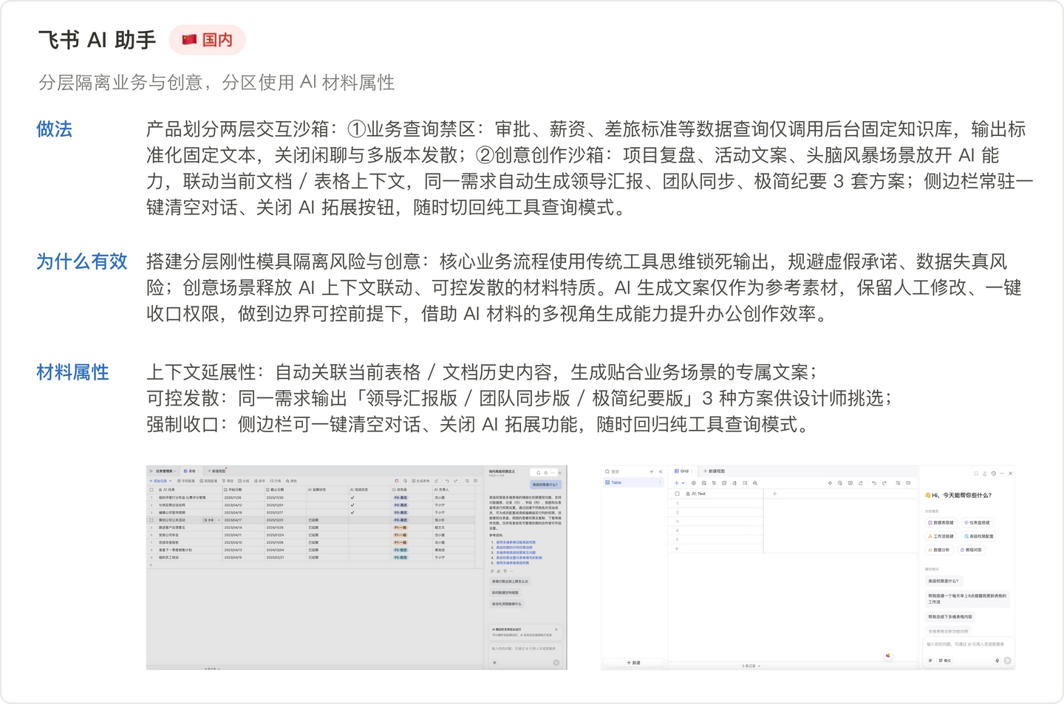
Task: Toggle select-all checkbox beside AI Text header
Action: click(677, 493)
